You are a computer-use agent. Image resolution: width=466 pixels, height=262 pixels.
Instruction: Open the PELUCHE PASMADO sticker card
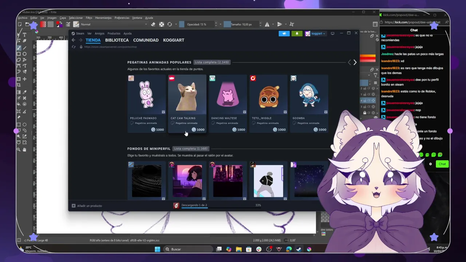(146, 104)
